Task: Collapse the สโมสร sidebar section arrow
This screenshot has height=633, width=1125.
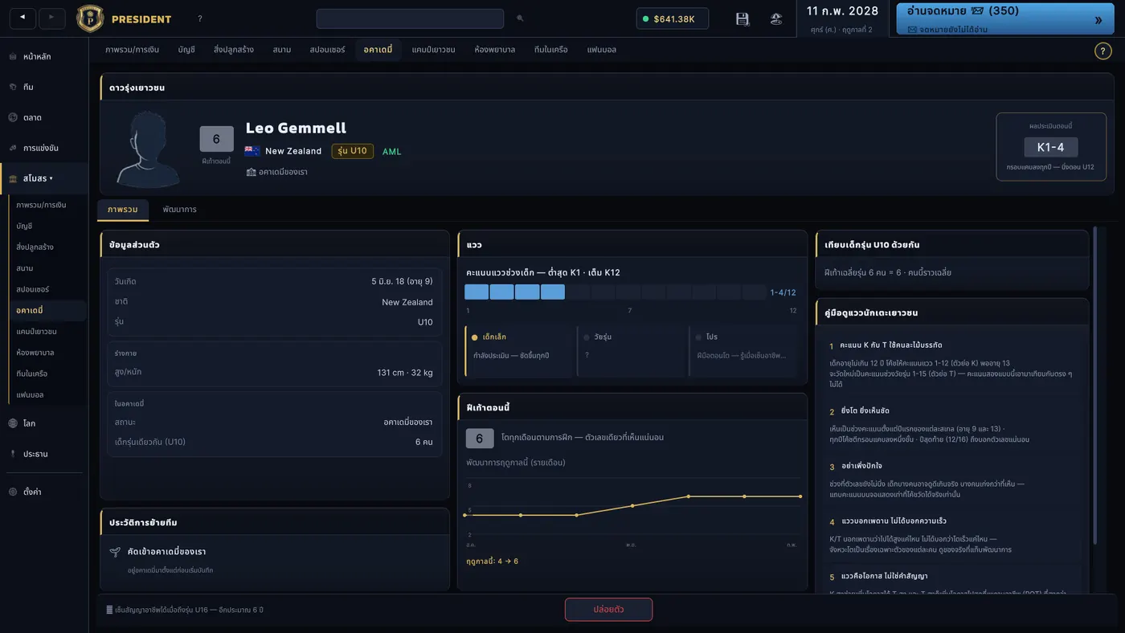Action: (51, 178)
